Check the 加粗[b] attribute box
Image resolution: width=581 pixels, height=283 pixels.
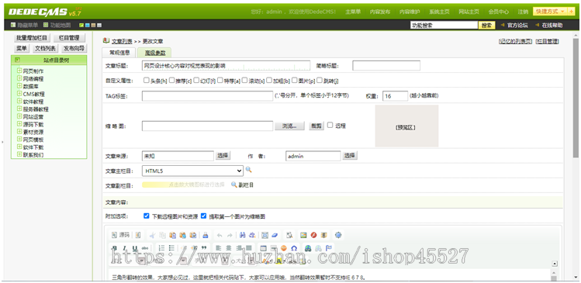270,80
